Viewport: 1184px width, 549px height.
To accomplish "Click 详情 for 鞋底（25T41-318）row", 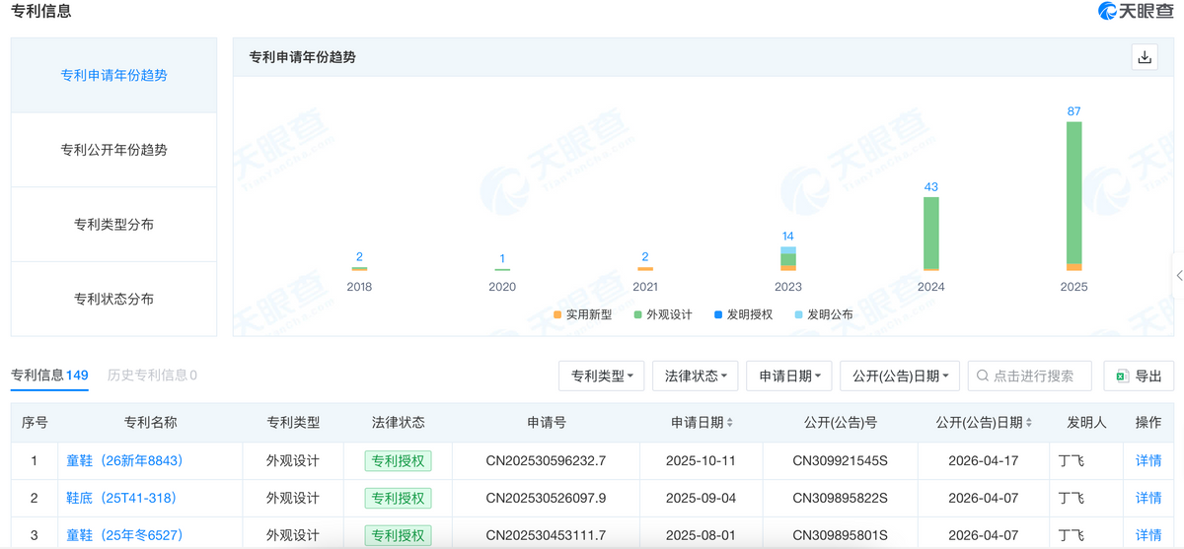I will coord(1148,498).
